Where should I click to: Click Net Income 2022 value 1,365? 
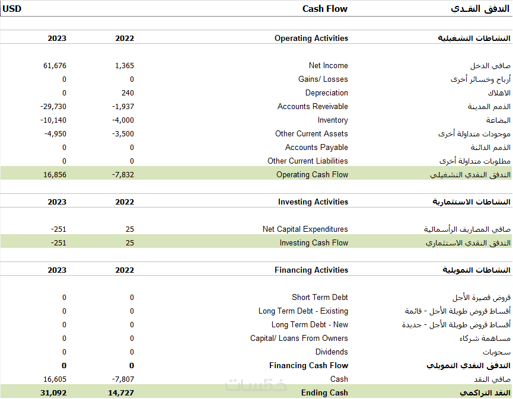(125, 66)
